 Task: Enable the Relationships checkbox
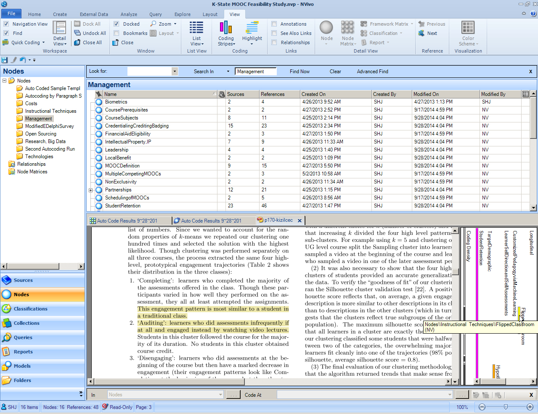[x=274, y=42]
